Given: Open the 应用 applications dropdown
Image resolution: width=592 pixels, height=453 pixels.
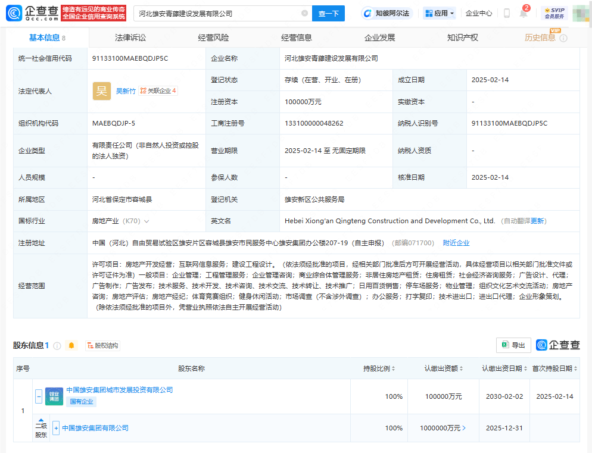Looking at the screenshot, I should [440, 13].
